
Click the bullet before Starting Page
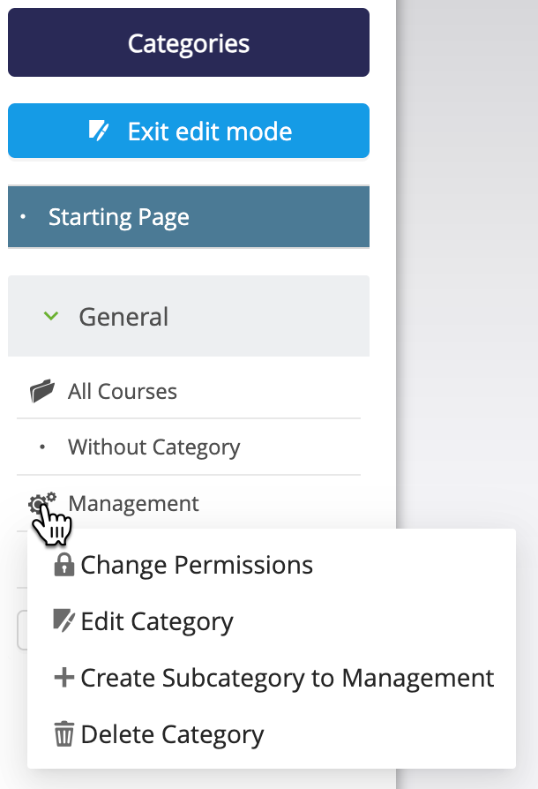[x=24, y=218]
